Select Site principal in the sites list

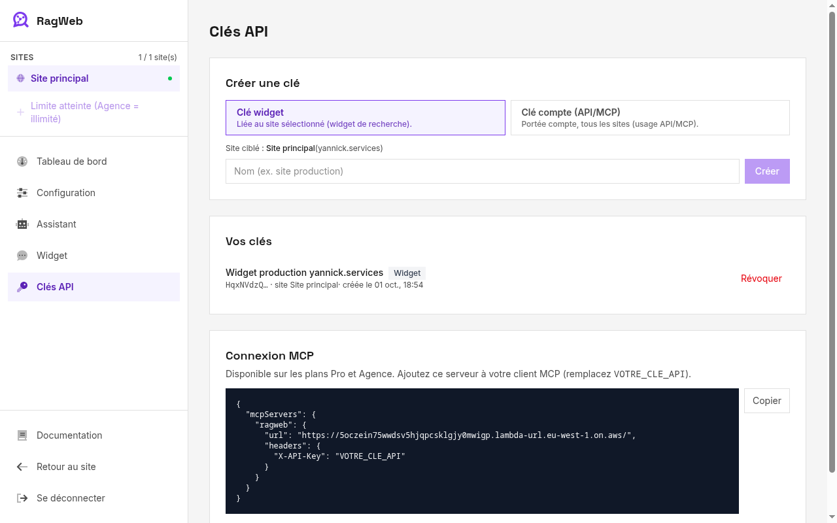tap(94, 78)
